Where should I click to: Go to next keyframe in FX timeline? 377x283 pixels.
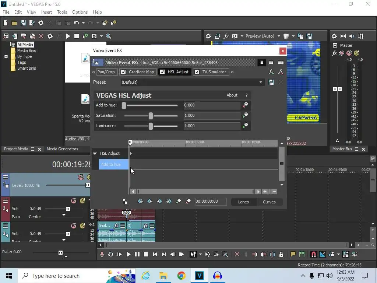click(x=159, y=201)
